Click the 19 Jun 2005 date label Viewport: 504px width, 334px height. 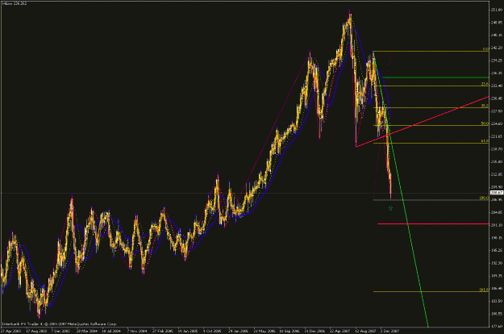tap(187, 331)
